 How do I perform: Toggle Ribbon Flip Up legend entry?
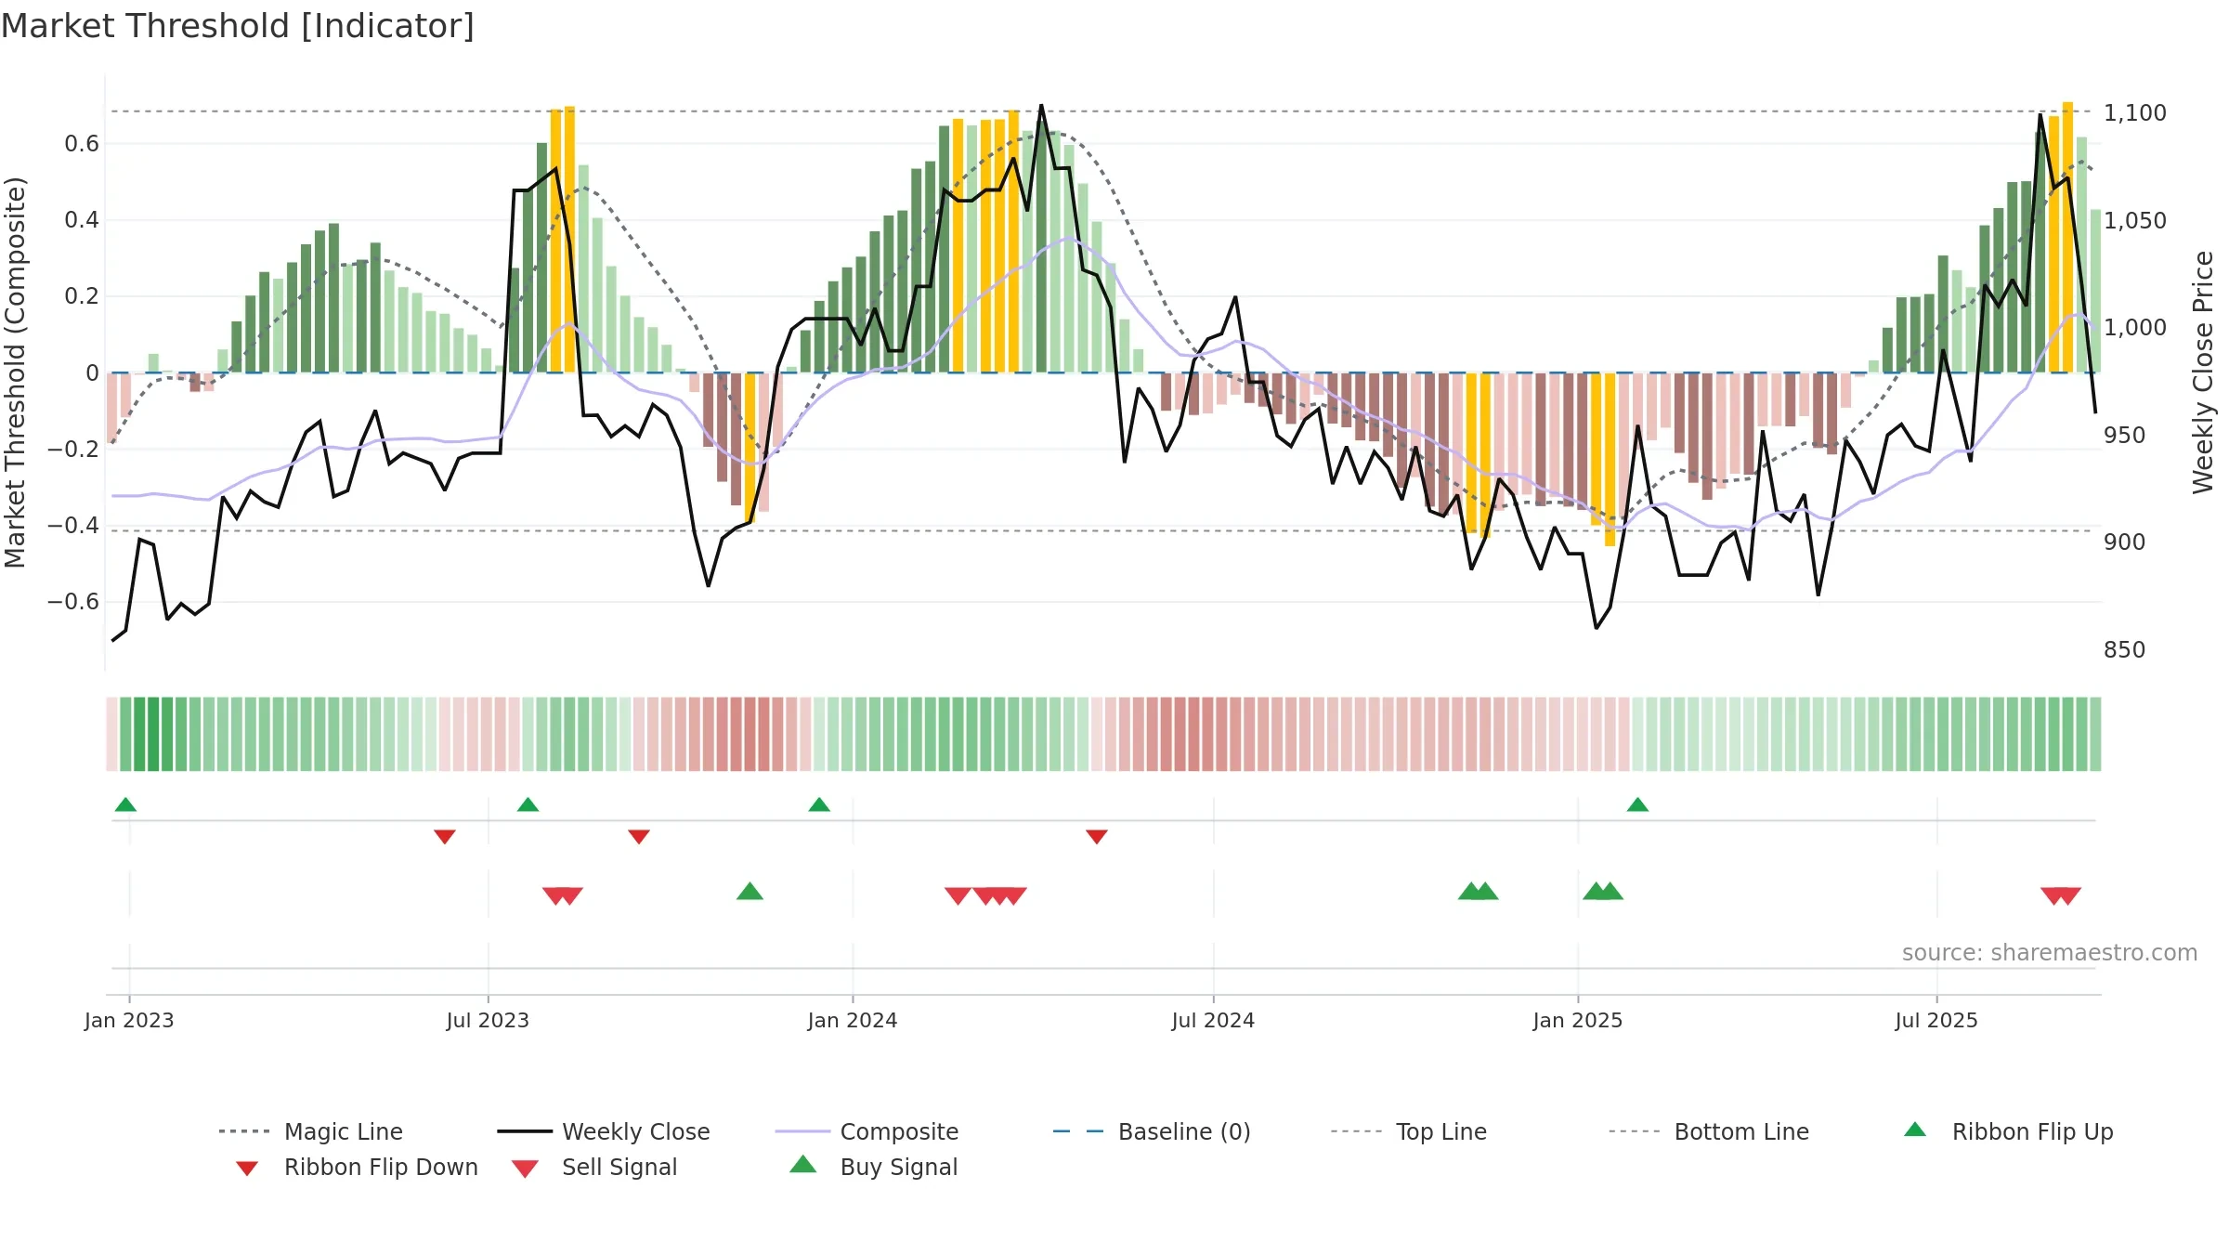coord(2008,1131)
